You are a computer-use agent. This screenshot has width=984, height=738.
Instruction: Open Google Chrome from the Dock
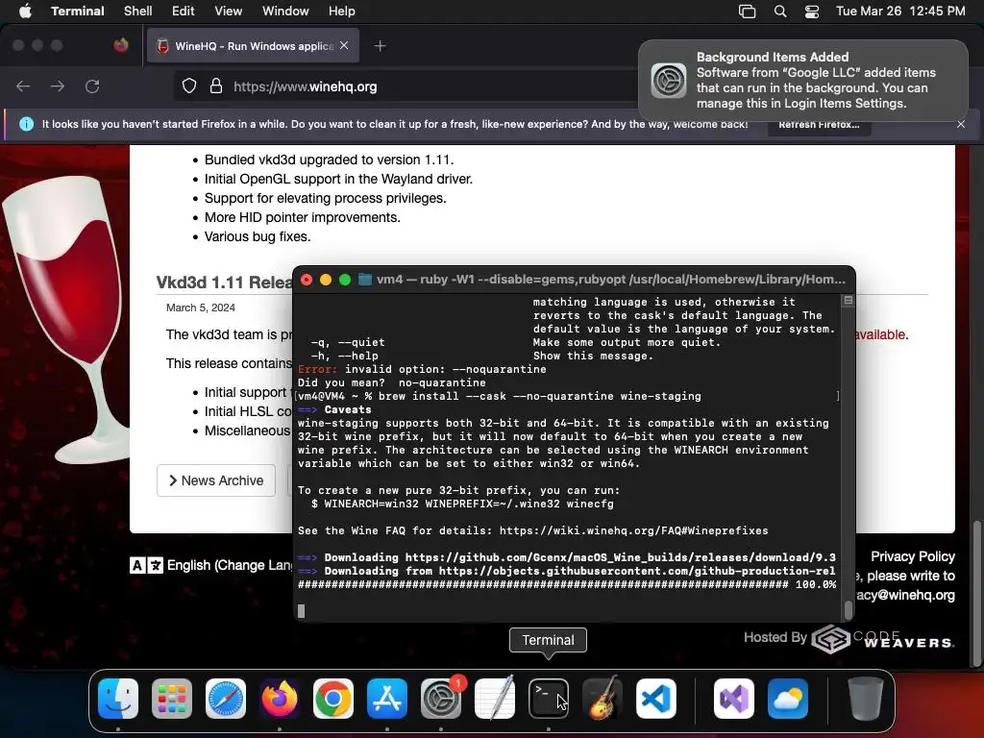[x=333, y=699]
